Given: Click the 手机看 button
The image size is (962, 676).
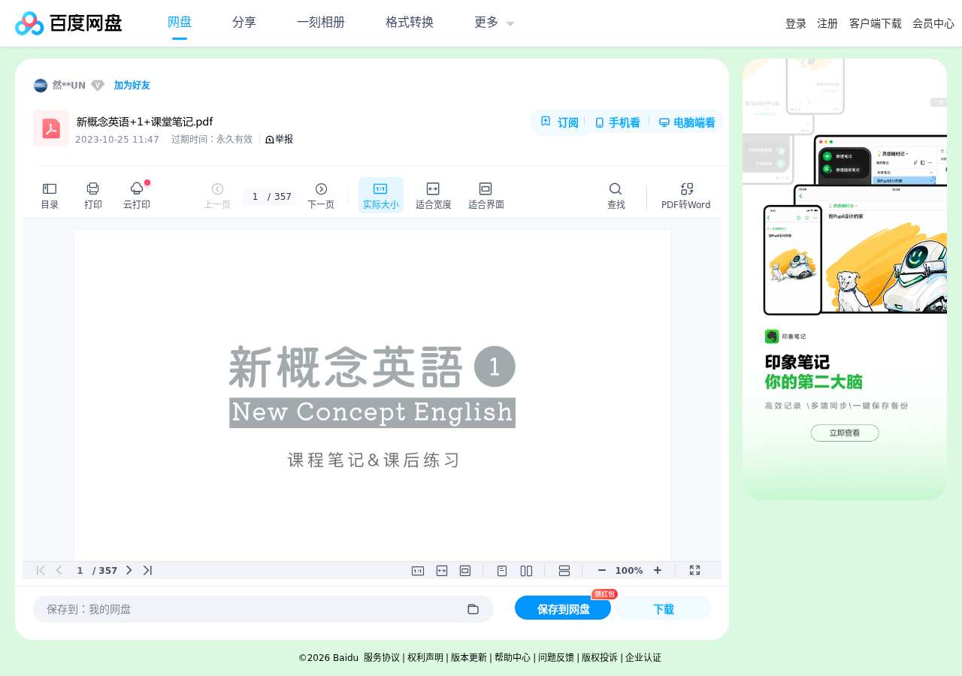Looking at the screenshot, I should (x=617, y=122).
